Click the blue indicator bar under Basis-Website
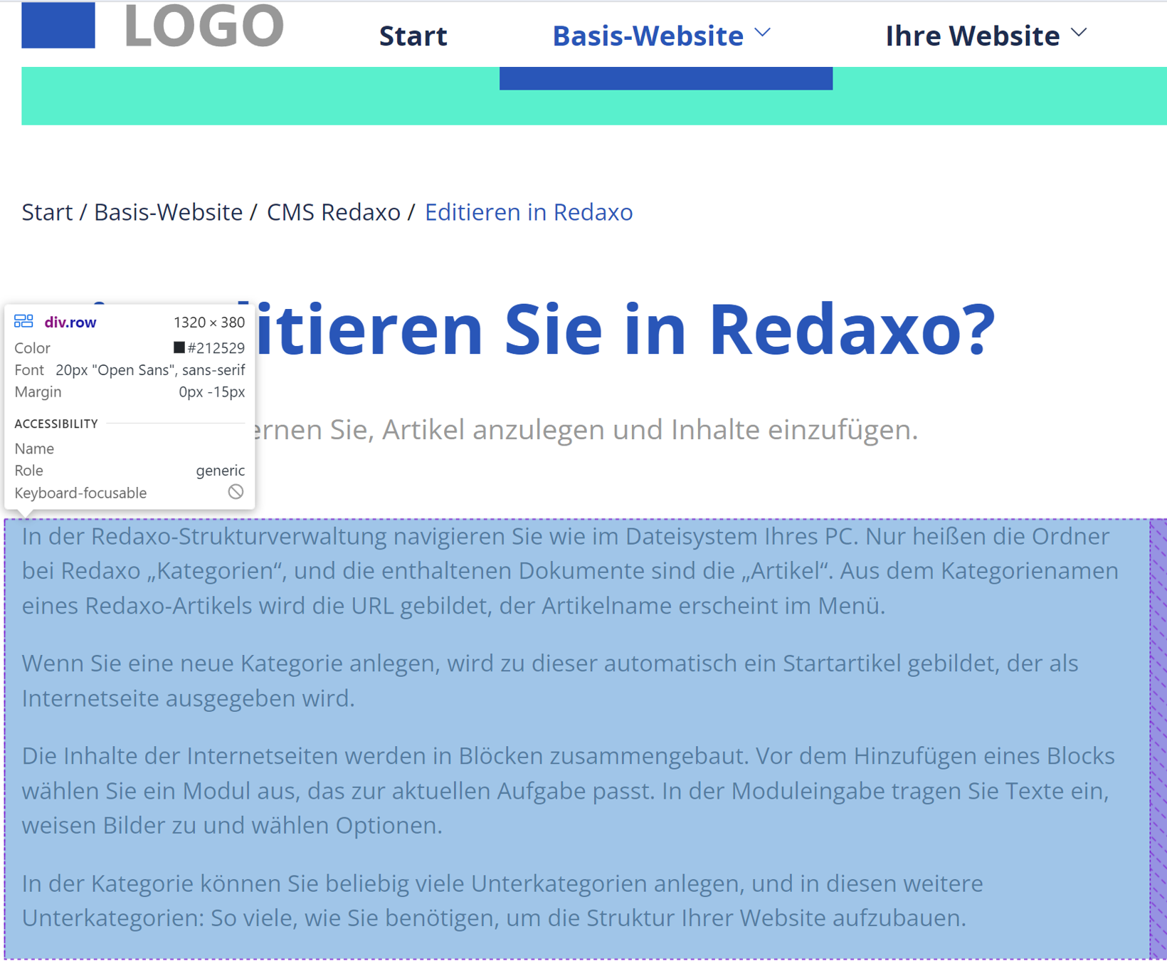Image resolution: width=1167 pixels, height=966 pixels. 666,78
